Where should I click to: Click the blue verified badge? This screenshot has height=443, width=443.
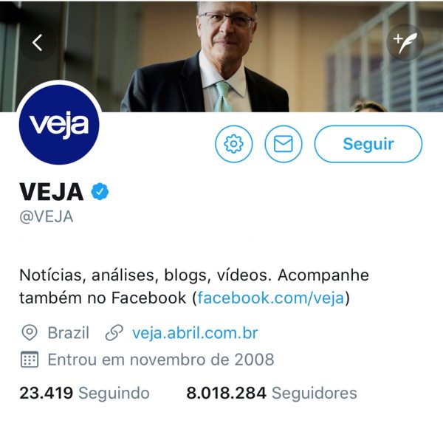[100, 191]
